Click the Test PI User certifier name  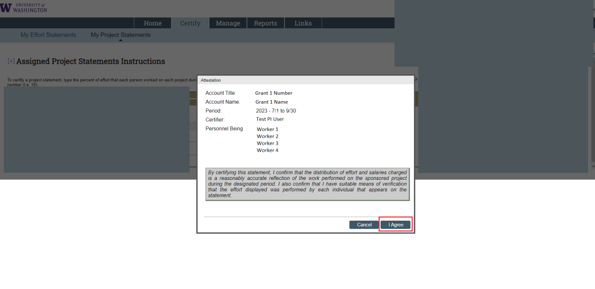(x=270, y=119)
